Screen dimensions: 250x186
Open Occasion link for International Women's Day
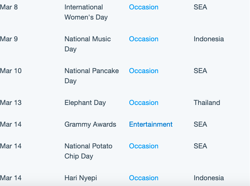pos(143,7)
